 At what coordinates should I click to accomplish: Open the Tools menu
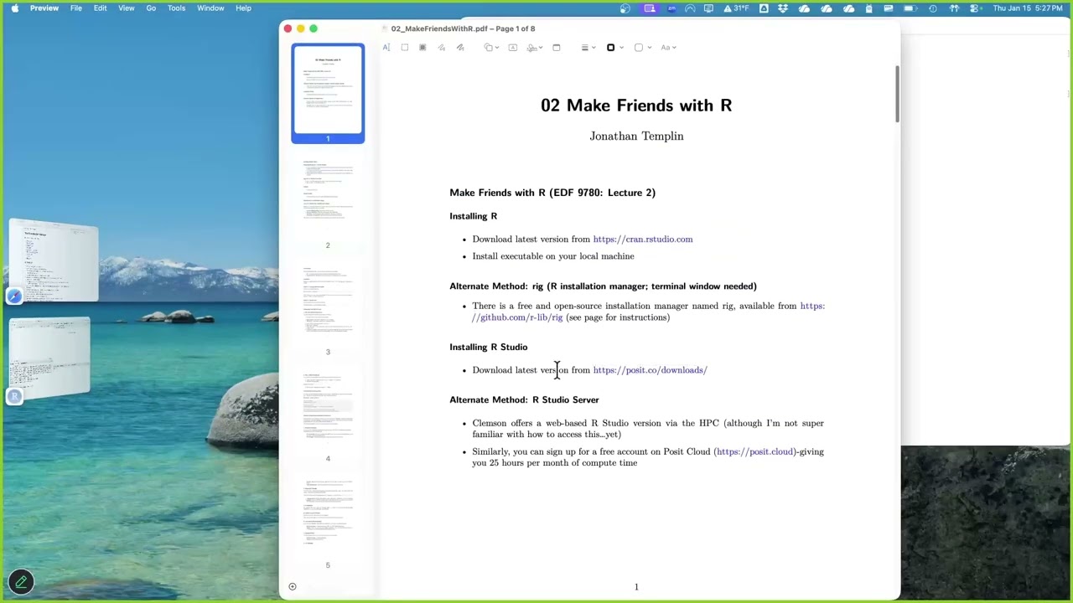[176, 8]
